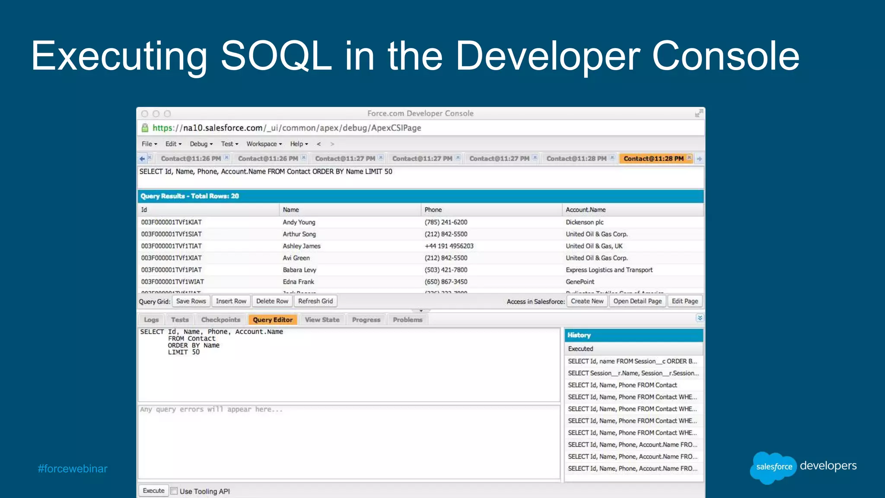Viewport: 885px width, 498px height.
Task: Switch to the Tests tab
Action: (x=180, y=320)
